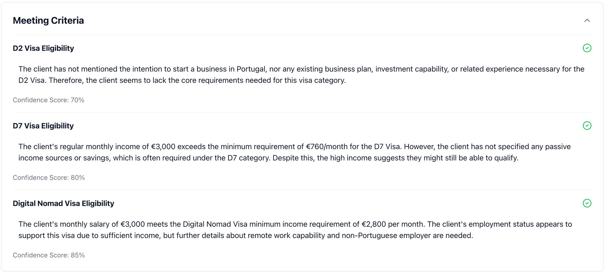605x273 pixels.
Task: Click the Digital Nomad Visa green check icon
Action: (587, 203)
